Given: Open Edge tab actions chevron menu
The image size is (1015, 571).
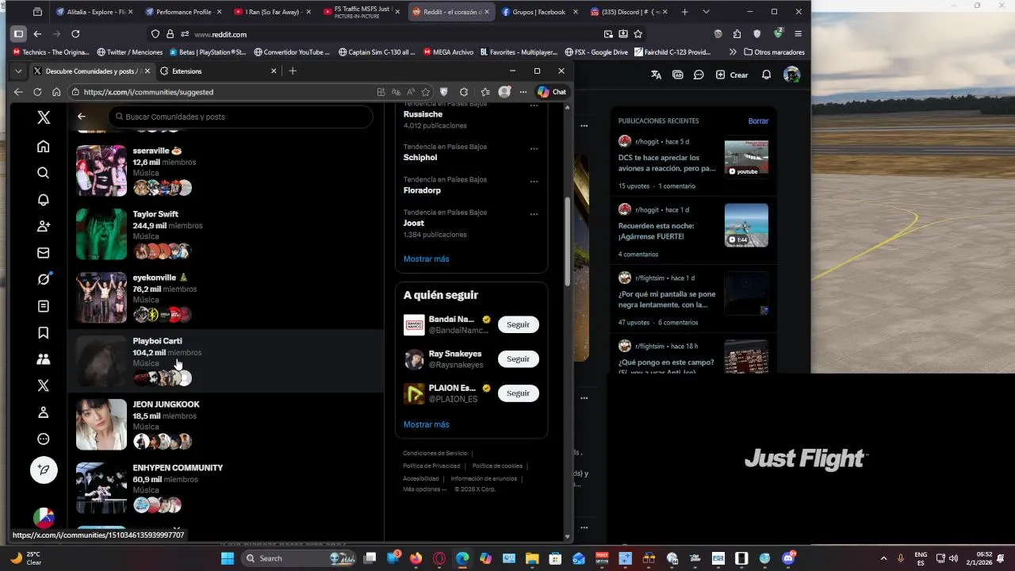Looking at the screenshot, I should 18,71.
